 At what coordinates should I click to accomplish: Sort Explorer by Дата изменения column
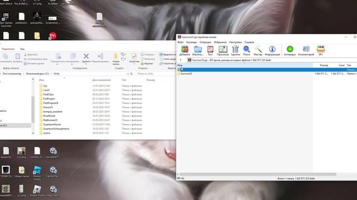click(102, 80)
